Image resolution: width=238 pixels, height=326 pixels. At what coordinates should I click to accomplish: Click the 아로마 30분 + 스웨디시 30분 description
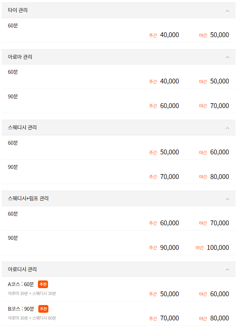(x=33, y=293)
